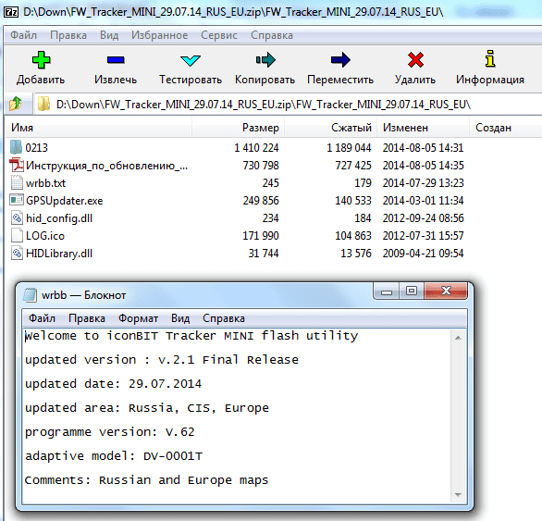The width and height of the screenshot is (542, 521).
Task: Select the file name LOG.ico
Action: click(45, 236)
